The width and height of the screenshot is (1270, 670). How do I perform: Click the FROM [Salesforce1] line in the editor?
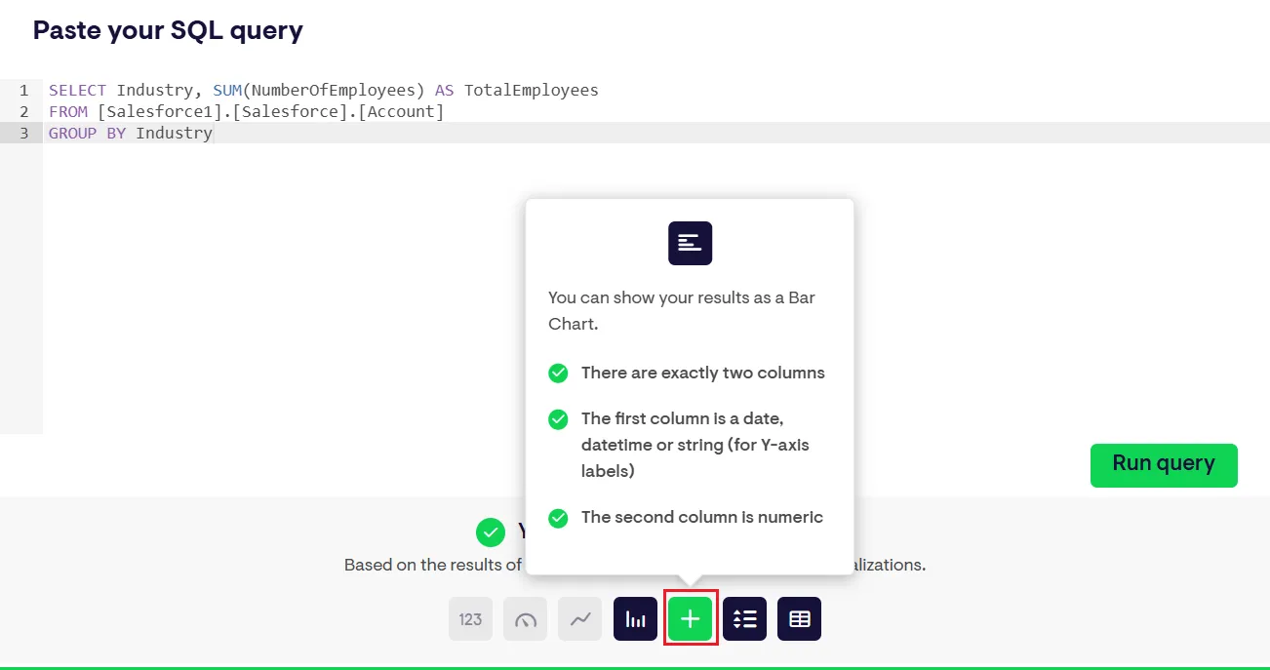(246, 112)
